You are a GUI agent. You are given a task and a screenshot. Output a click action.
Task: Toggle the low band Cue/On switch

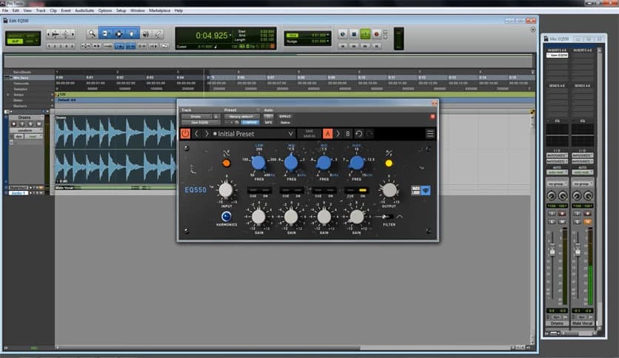pos(259,190)
